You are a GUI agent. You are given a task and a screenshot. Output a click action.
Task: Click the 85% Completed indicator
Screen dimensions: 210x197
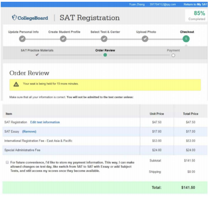[196, 15]
